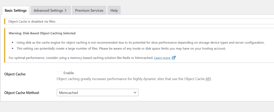Click the external link icon after Learn more
The width and height of the screenshot is (274, 112).
pyautogui.click(x=174, y=58)
